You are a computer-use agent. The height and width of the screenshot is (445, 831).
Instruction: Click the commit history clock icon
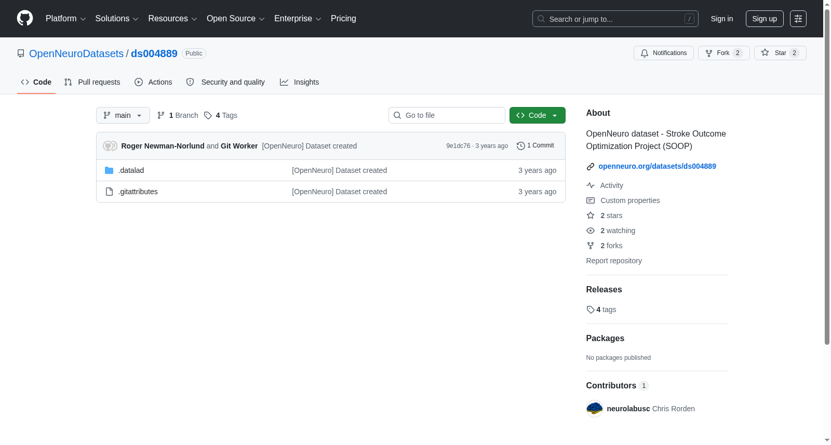[520, 146]
